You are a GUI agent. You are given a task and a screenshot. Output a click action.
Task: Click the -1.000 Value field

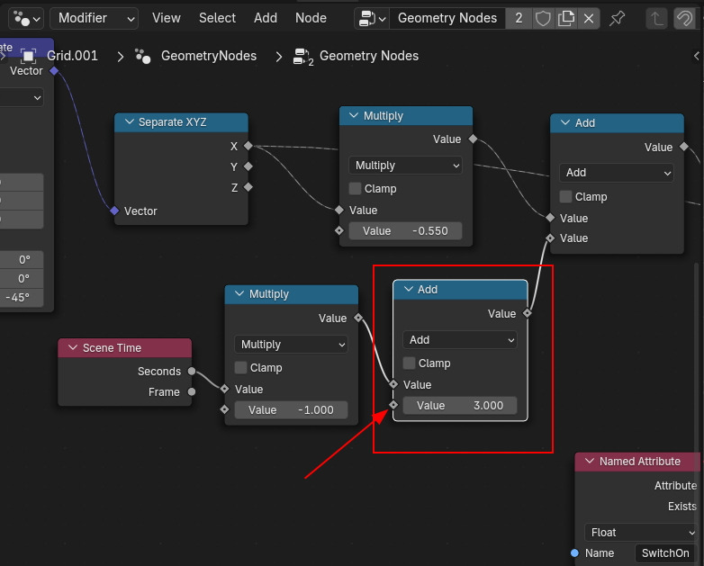click(x=291, y=409)
